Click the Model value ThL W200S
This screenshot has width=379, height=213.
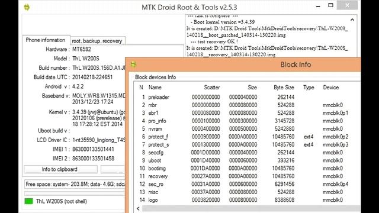(x=85, y=59)
